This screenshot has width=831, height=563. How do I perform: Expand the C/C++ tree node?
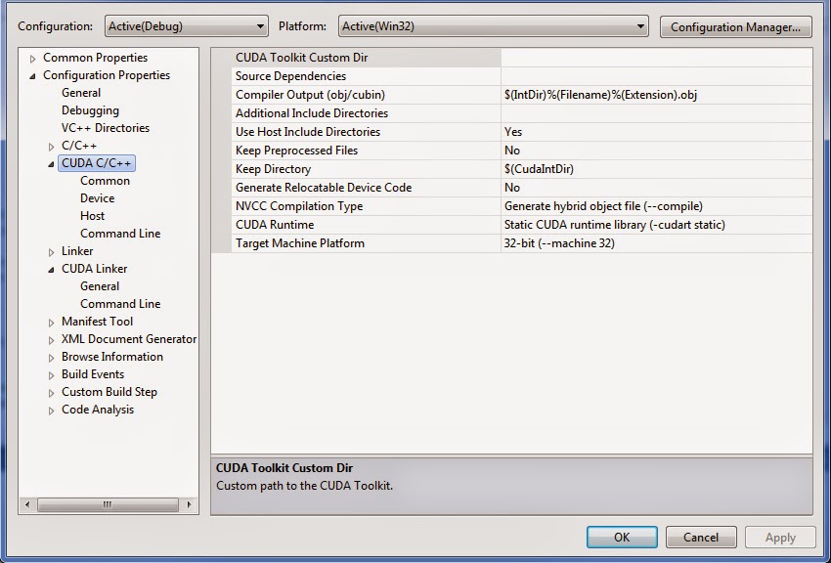pos(52,147)
